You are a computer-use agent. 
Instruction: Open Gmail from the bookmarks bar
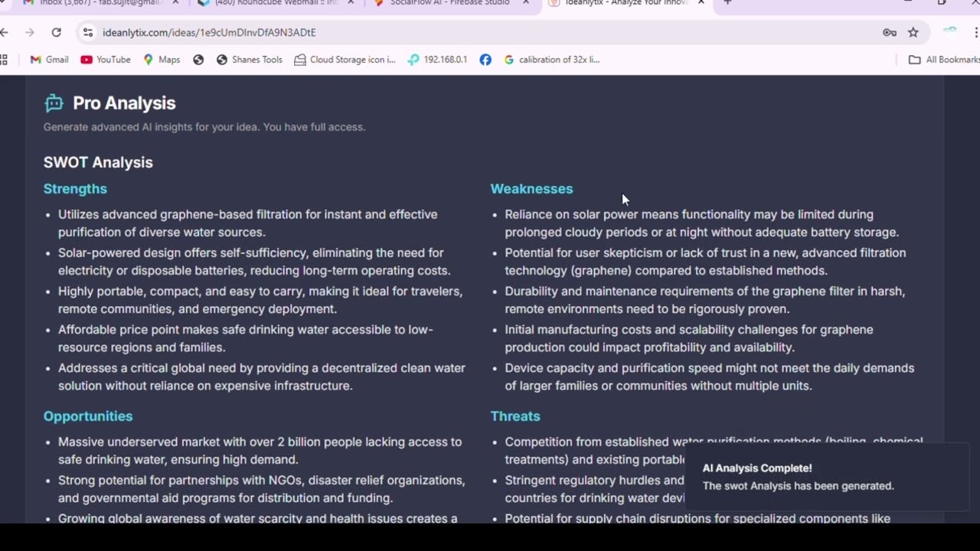pos(48,59)
